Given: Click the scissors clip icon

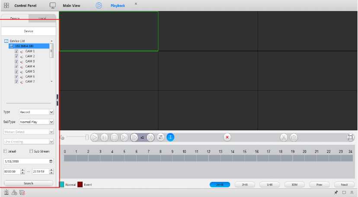Looking at the screenshot, I should click(284, 137).
